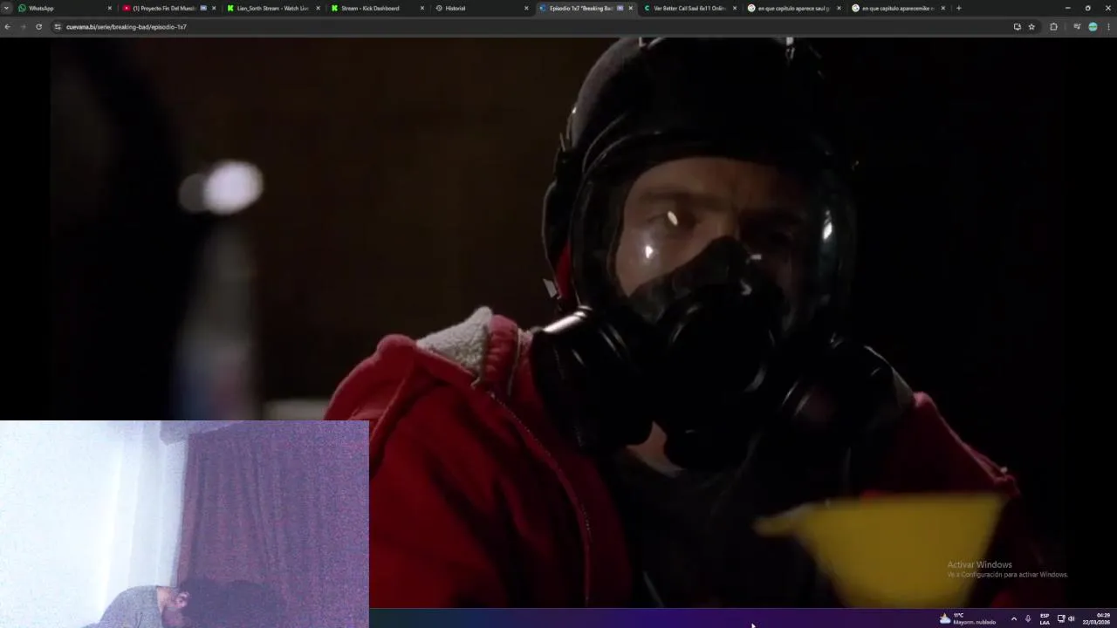This screenshot has height=628, width=1117.
Task: Click the cuevana.bi address bar URL
Action: (127, 27)
